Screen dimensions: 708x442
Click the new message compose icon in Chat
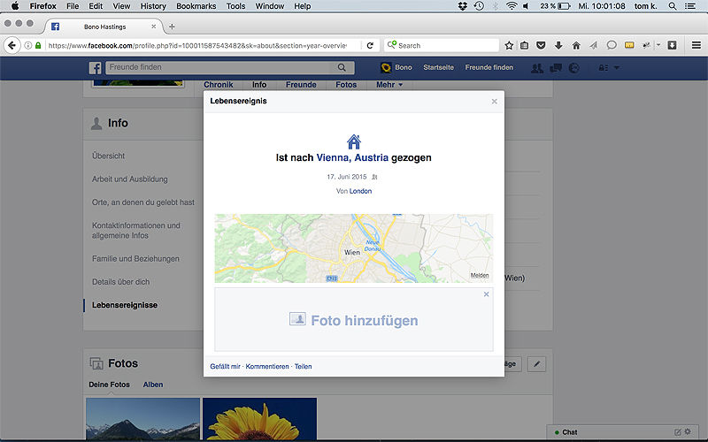point(677,432)
